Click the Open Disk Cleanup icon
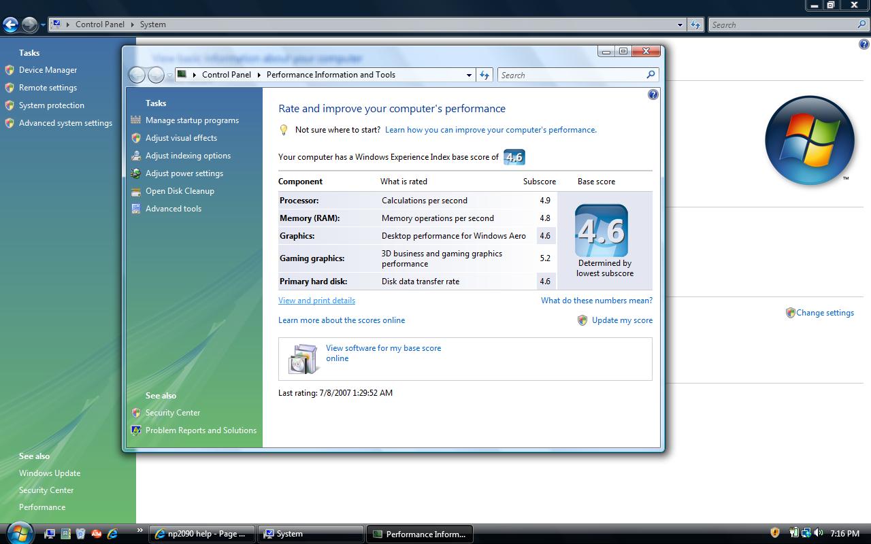 click(x=136, y=191)
